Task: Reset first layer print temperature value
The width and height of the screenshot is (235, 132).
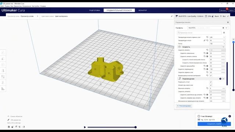Action: [x=207, y=37]
